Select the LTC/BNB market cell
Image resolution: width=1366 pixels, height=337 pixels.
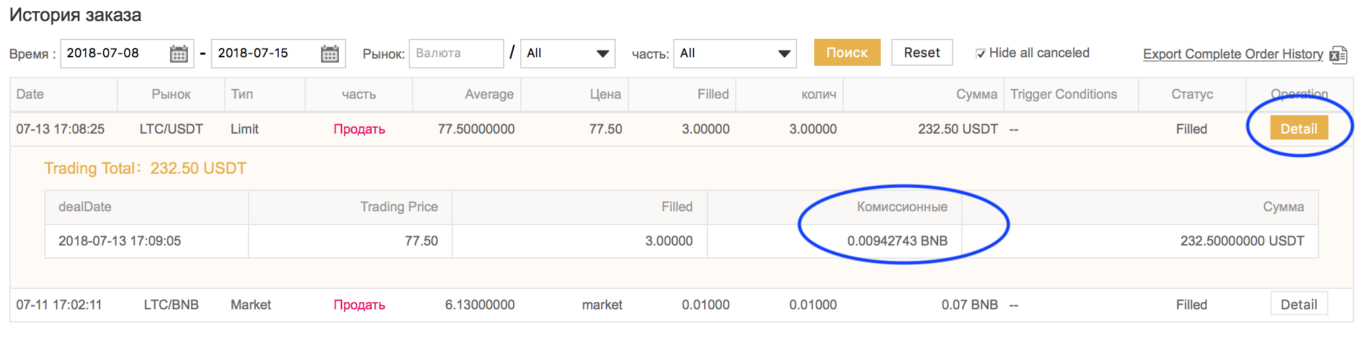pos(171,305)
